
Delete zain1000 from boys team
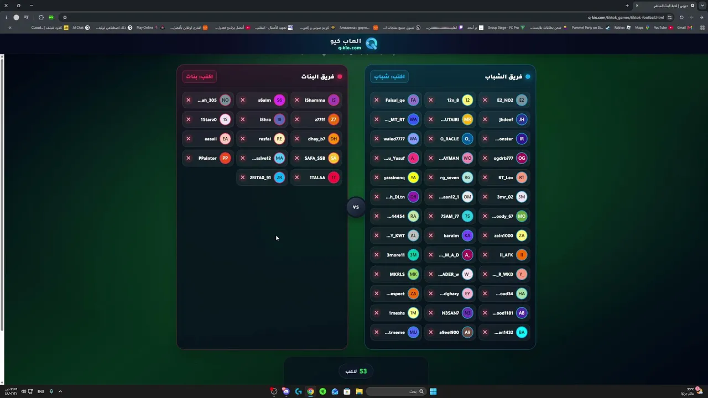pyautogui.click(x=485, y=235)
